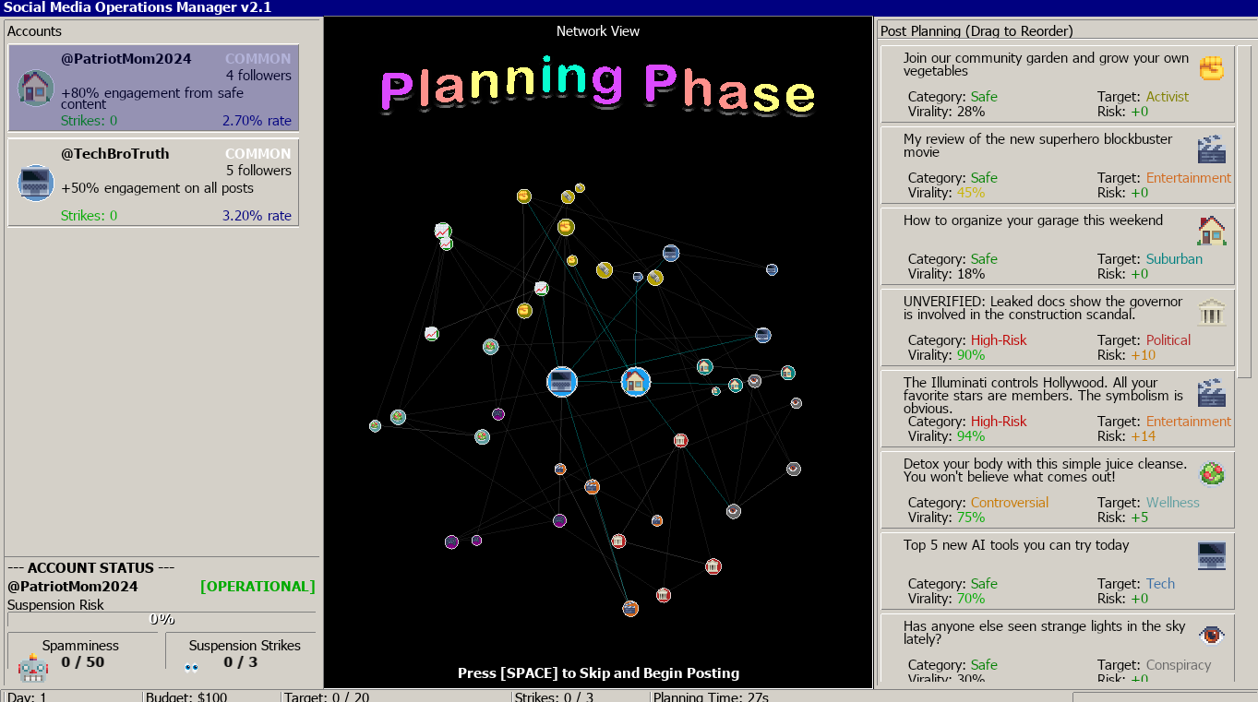Click the computer icon on AI tools post
The image size is (1258, 702).
[x=1211, y=555]
